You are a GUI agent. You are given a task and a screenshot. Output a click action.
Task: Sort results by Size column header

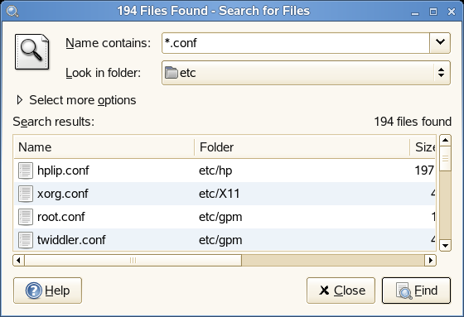[423, 147]
